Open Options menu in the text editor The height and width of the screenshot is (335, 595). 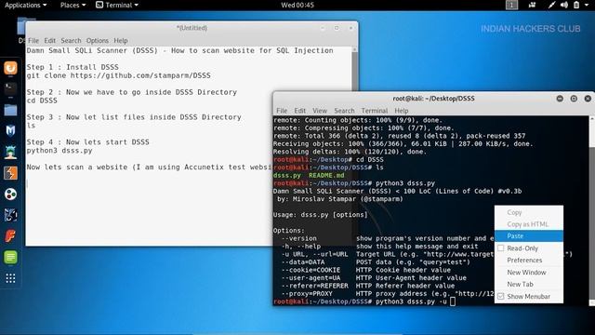(97, 41)
